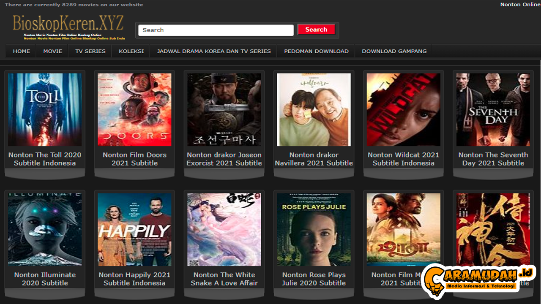Click 'Nonton Wildcat 2021 Subtitle Indonesia' title
541x304 pixels.
403,159
